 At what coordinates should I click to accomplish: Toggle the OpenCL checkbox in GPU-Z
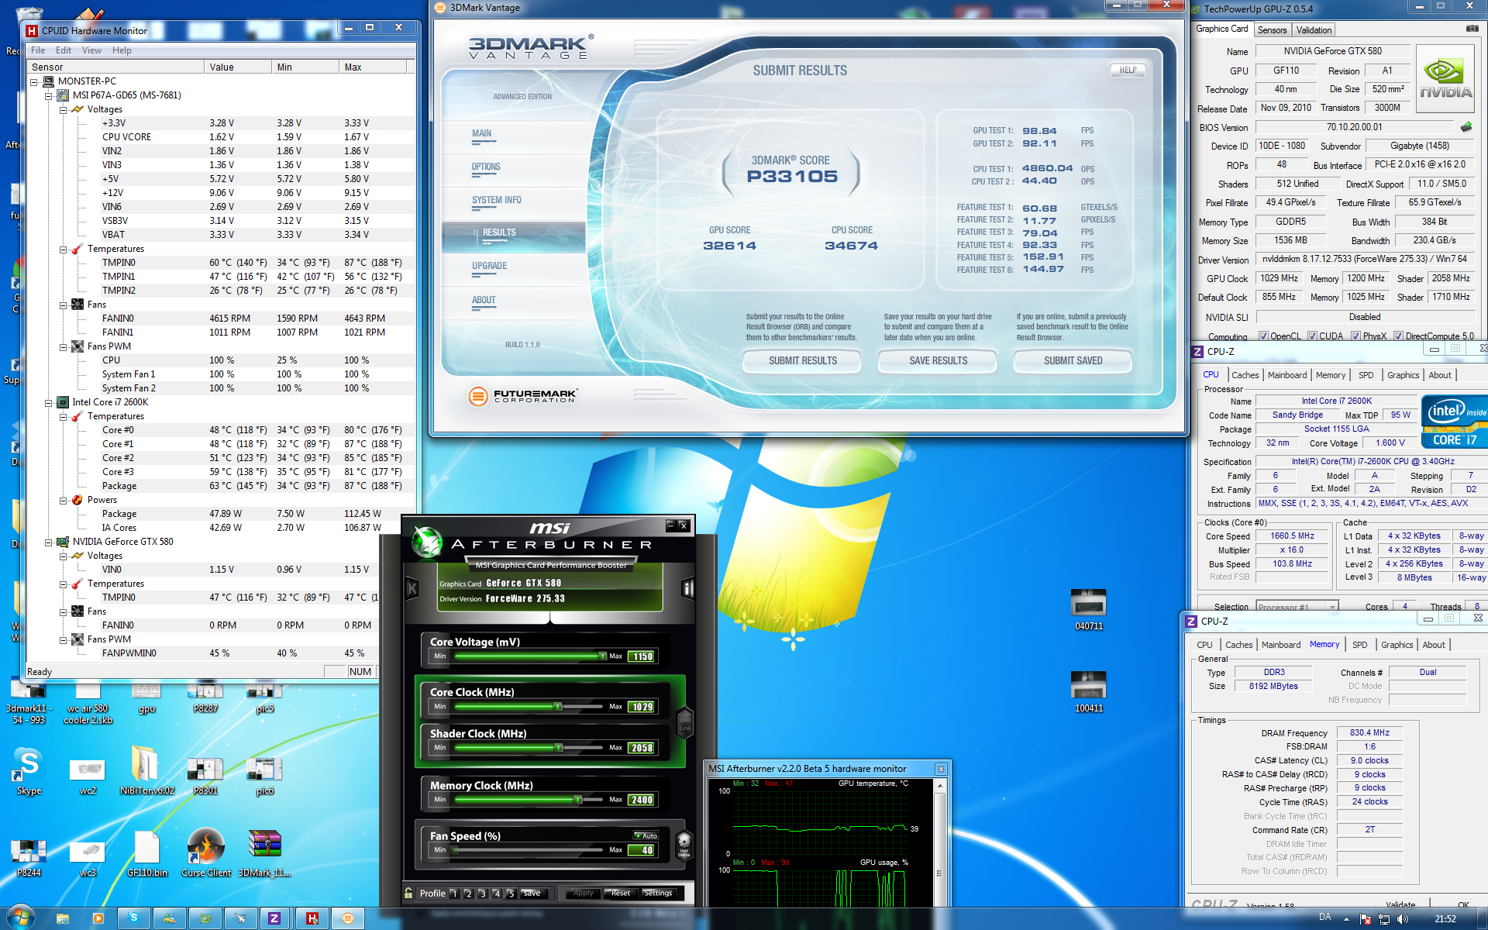[1263, 336]
